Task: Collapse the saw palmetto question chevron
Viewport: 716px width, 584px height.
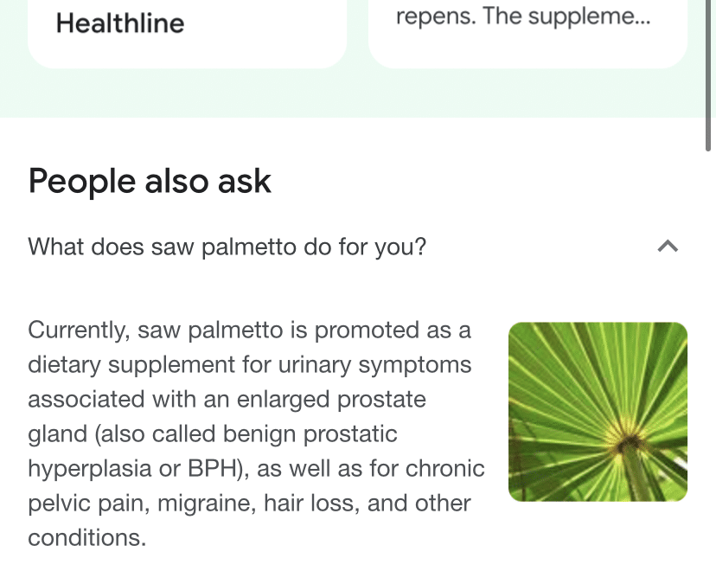Action: [667, 247]
